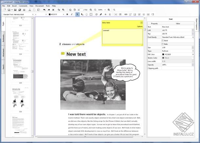Click the Size value stepper arrows
Screen dimensions: 200x143
[193, 47]
